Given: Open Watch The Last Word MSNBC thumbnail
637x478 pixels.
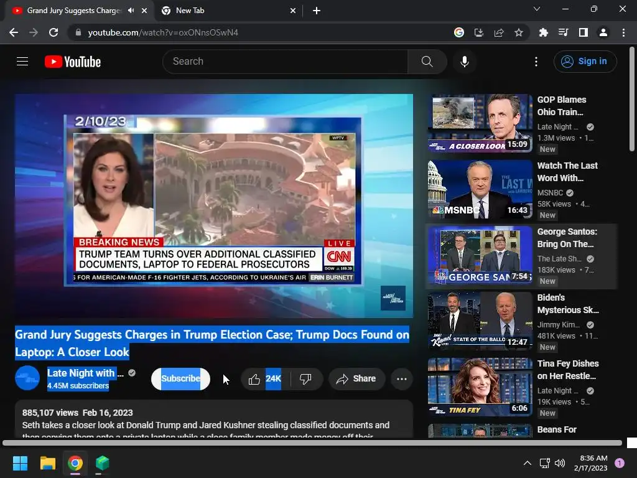Looking at the screenshot, I should tap(480, 189).
